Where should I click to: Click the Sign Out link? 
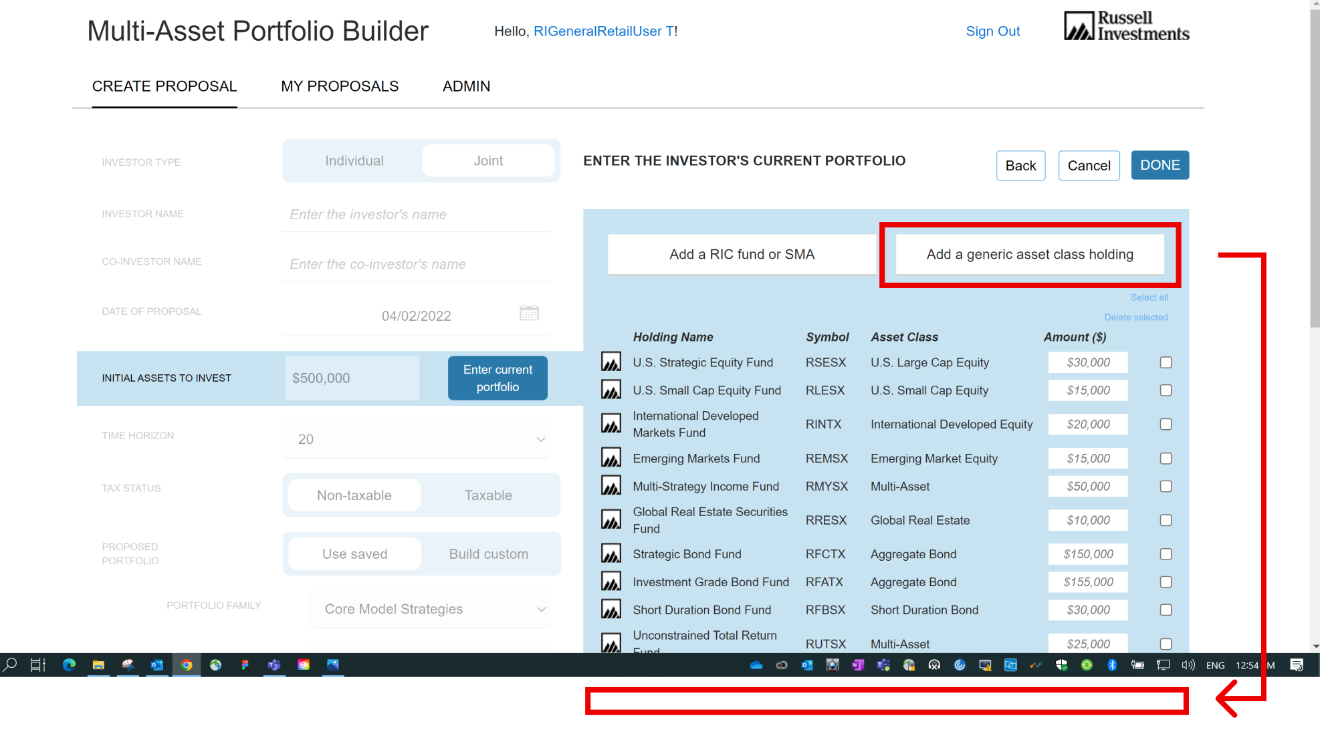992,31
